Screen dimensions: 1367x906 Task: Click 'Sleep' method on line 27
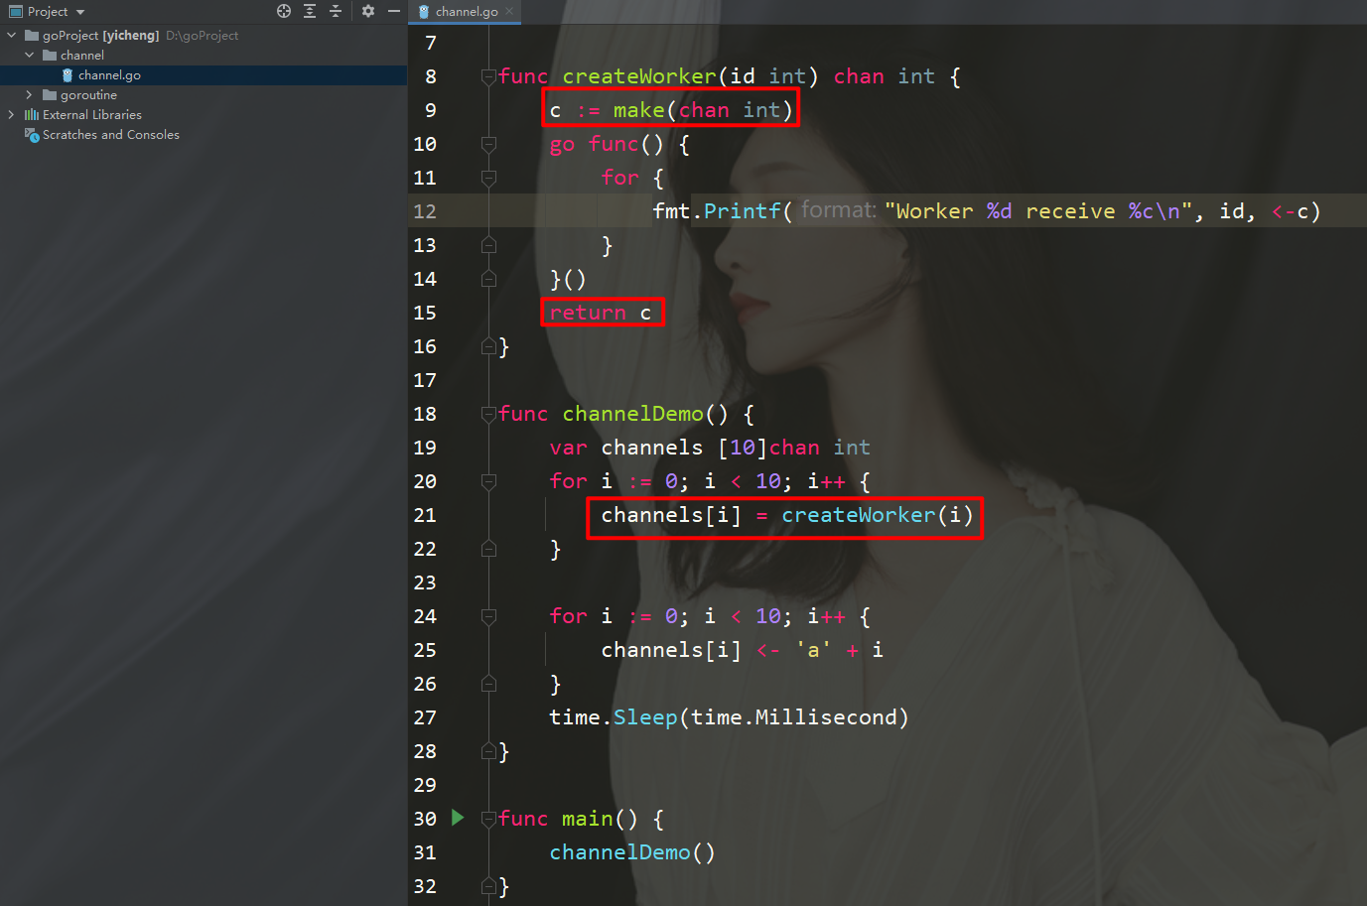[645, 717]
